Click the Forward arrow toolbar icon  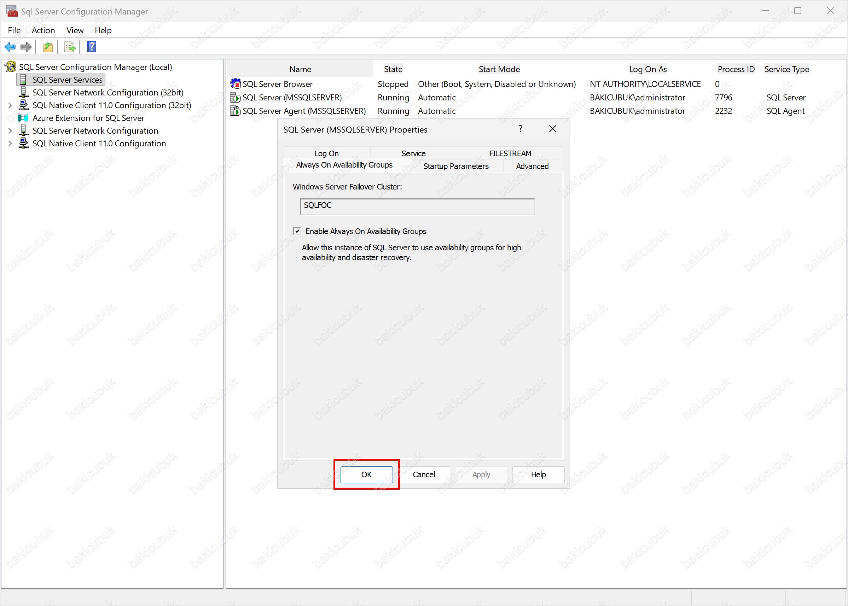tap(26, 47)
